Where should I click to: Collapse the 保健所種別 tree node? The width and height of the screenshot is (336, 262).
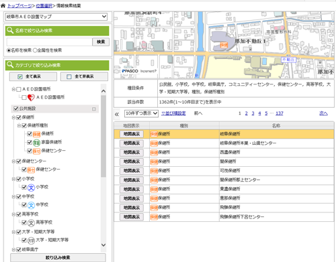coord(19,126)
